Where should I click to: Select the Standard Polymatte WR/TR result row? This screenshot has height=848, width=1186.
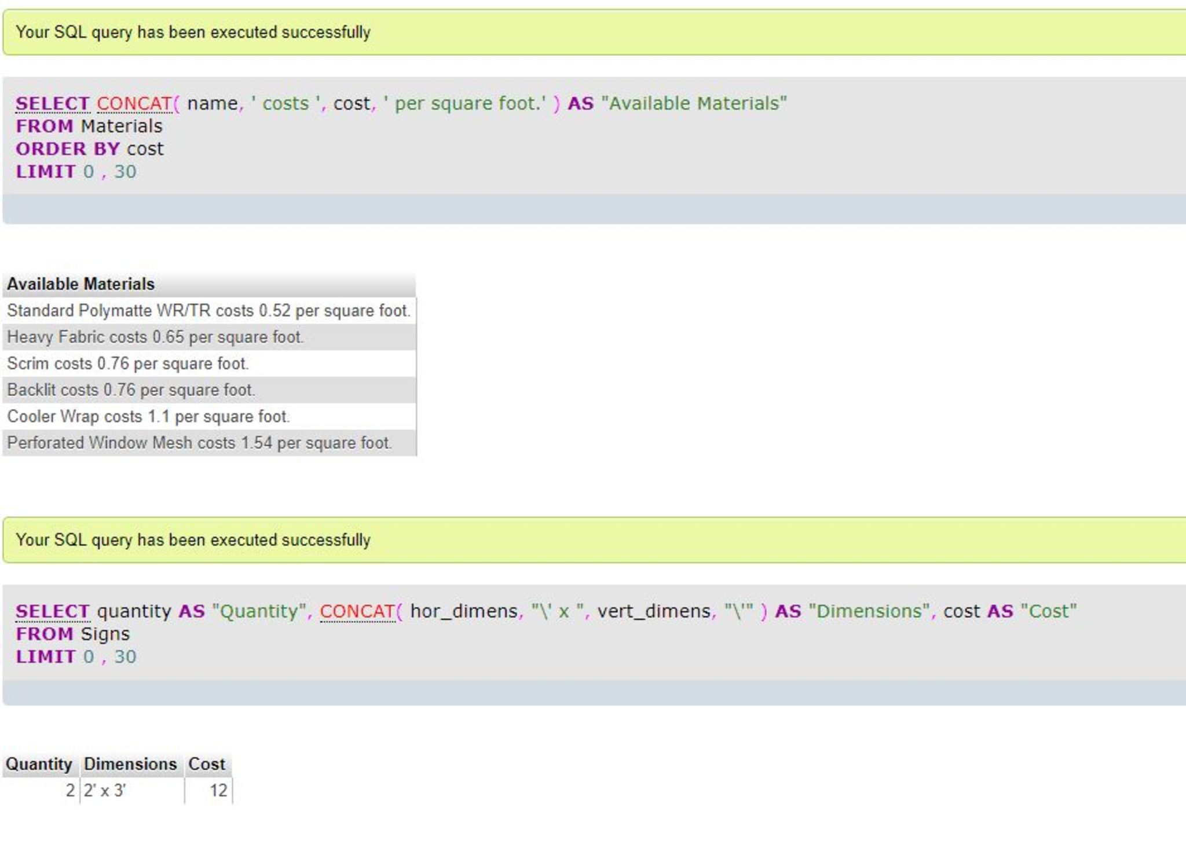coord(208,311)
